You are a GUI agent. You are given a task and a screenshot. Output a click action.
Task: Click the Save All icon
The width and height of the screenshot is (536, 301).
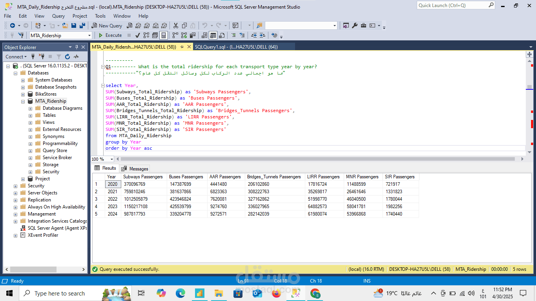pyautogui.click(x=82, y=25)
